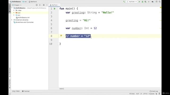
Task: Open the run anything icon left of Project Structure
Action: pyautogui.click(x=152, y=2)
